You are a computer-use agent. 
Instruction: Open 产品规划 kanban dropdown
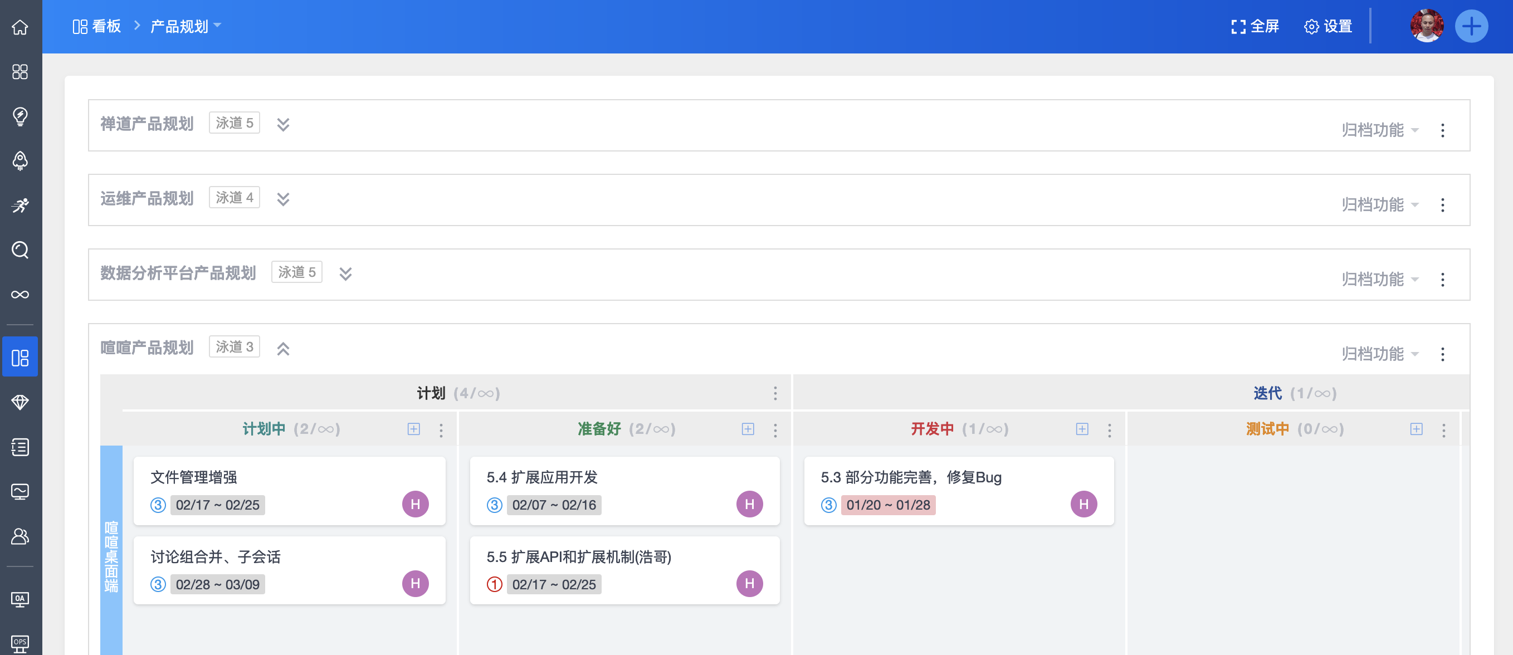(186, 26)
